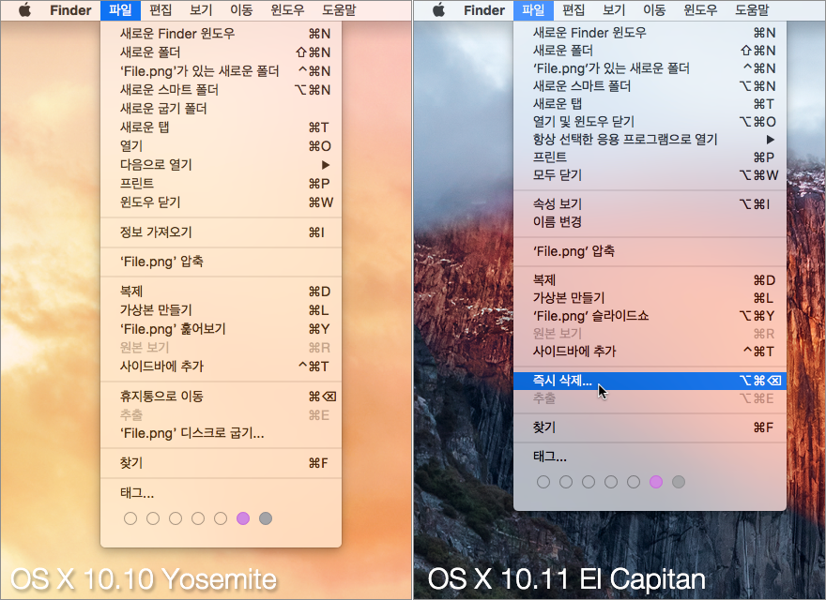Pick the gray tag dot in Yosemite menu

(266, 518)
